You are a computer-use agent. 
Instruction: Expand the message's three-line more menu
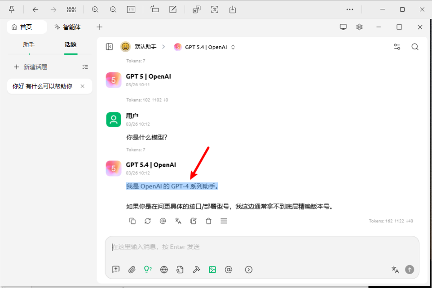[x=224, y=221]
